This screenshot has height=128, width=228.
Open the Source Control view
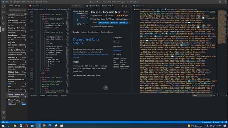point(3,18)
